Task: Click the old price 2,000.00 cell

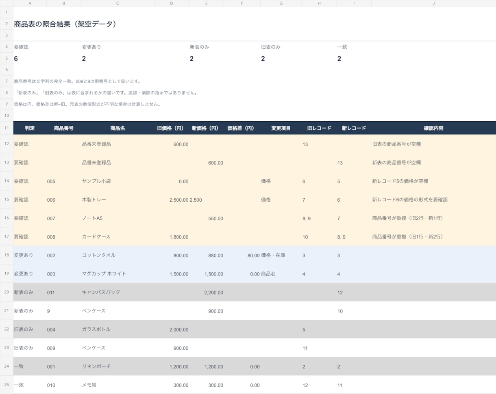Action: pos(172,329)
